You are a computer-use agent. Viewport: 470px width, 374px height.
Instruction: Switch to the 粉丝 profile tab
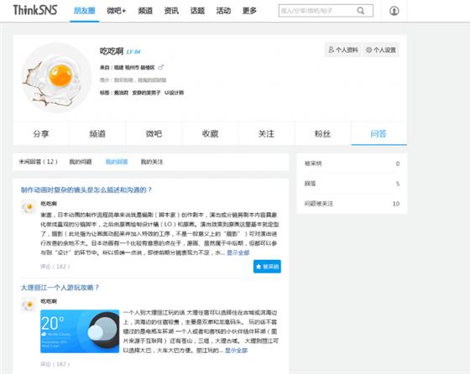pos(322,133)
